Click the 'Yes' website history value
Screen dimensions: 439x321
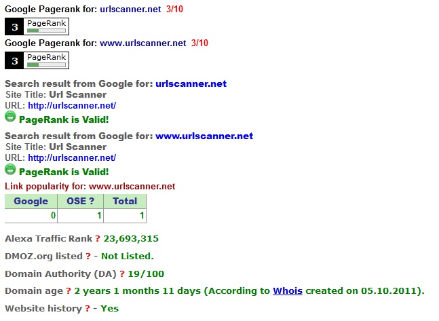pos(109,309)
